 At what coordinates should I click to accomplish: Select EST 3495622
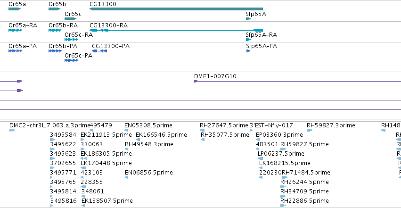click(x=52, y=149)
